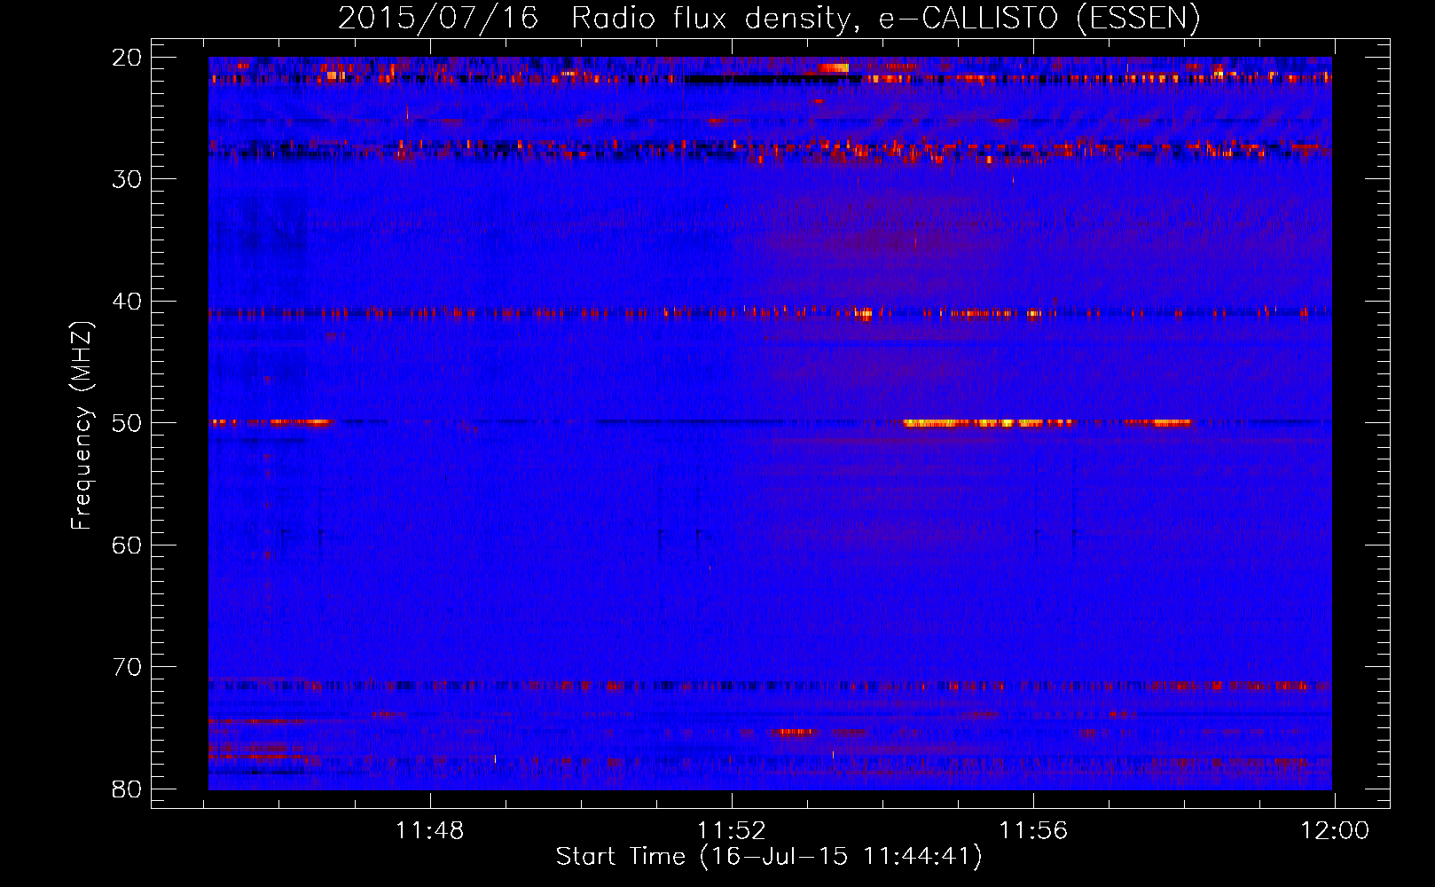The image size is (1435, 887).
Task: Click the "Frequency (MHZ)" axis label
Action: click(81, 426)
